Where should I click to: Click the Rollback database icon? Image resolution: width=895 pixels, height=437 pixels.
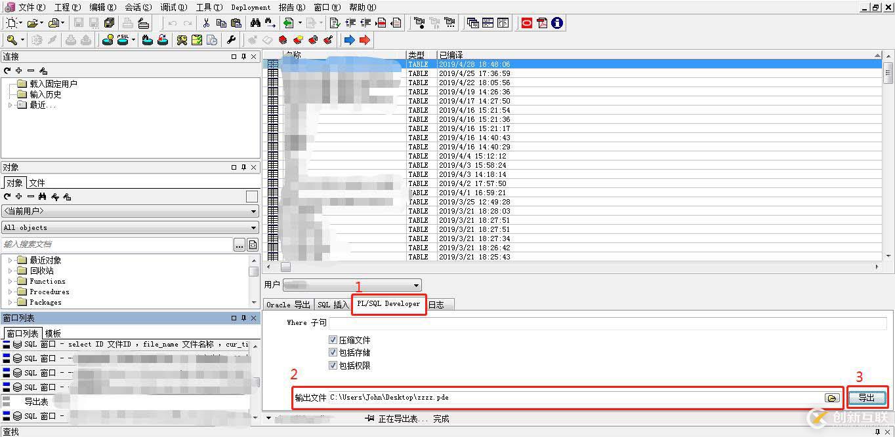pyautogui.click(x=85, y=40)
